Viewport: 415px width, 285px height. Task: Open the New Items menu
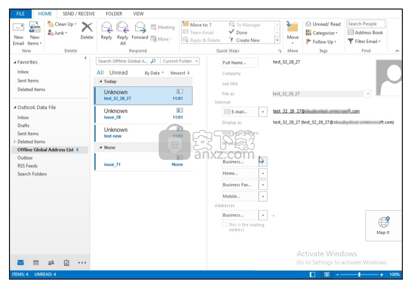[35, 33]
